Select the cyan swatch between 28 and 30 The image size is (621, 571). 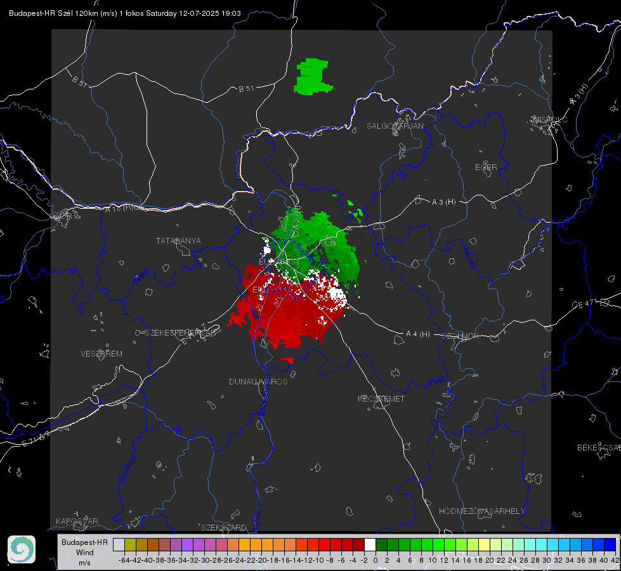click(x=541, y=544)
